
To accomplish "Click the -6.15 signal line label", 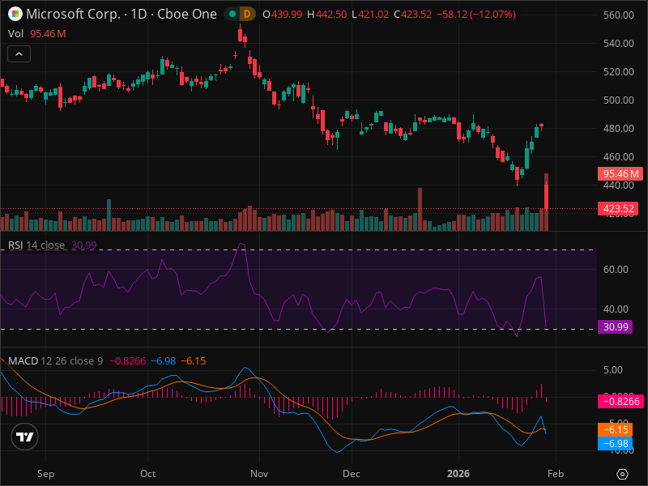I will coord(615,430).
